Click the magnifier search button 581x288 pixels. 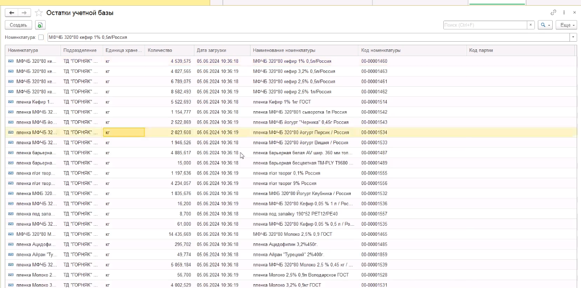545,25
